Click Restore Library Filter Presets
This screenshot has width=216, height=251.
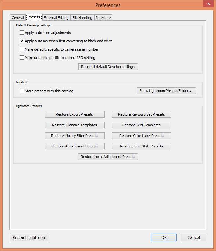[75, 136]
